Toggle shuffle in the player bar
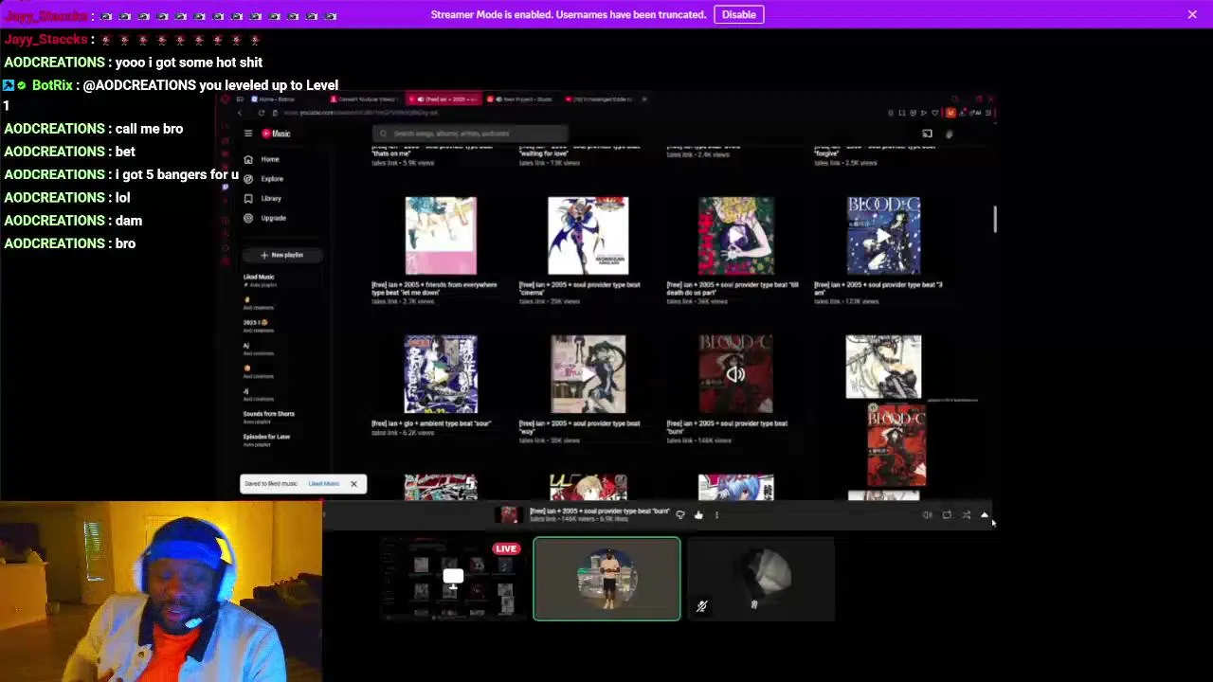The width and height of the screenshot is (1213, 682). pyautogui.click(x=966, y=515)
